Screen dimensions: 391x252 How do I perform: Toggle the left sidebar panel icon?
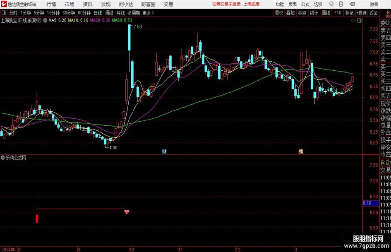coord(3,13)
